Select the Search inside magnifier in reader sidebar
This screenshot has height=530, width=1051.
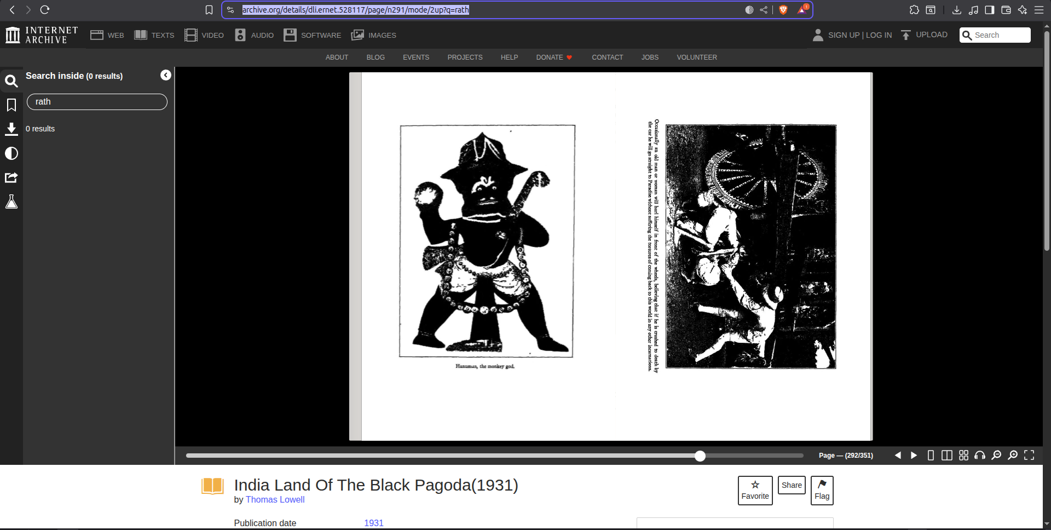click(x=11, y=82)
